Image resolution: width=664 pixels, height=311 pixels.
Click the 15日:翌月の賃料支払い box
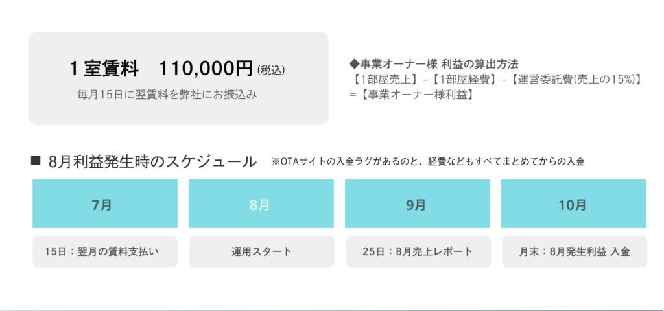pos(105,251)
